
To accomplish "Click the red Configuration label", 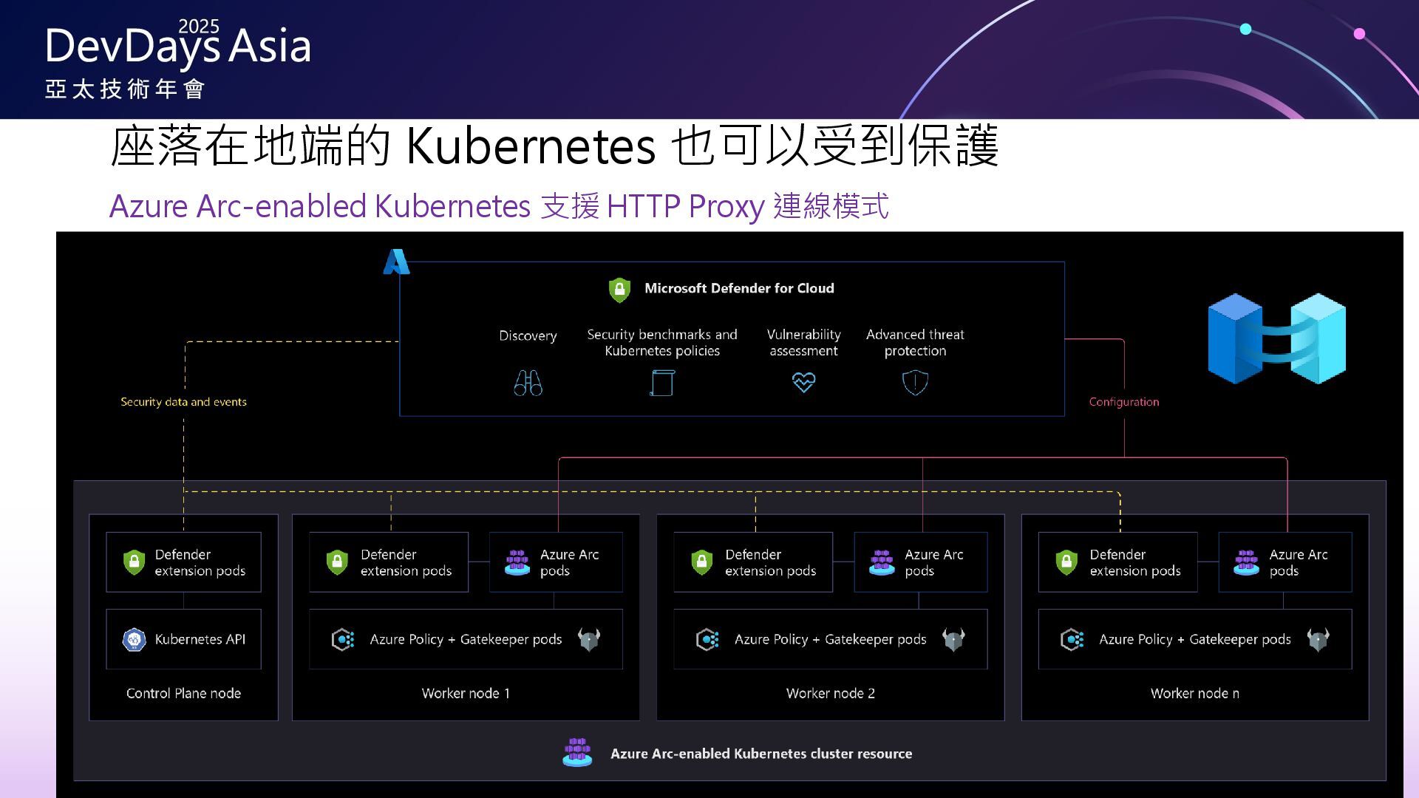I will [x=1124, y=402].
